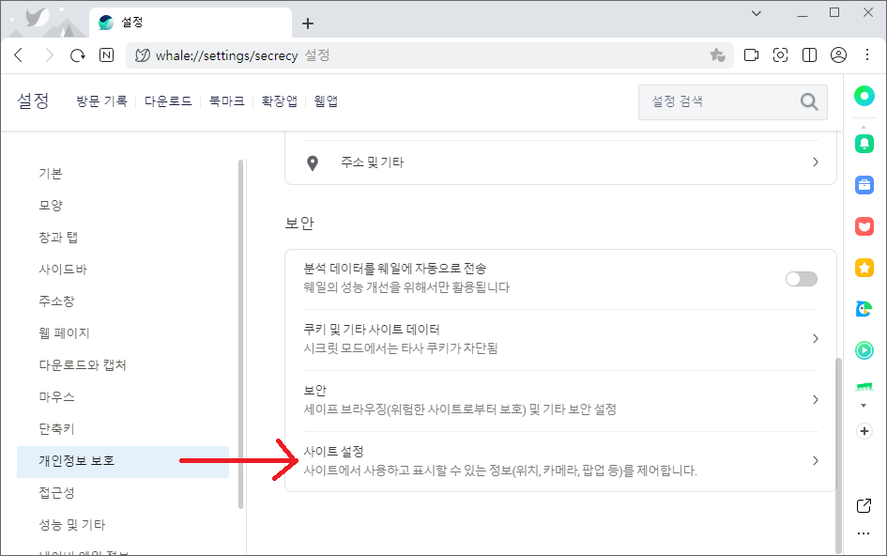Open the screen capture tool
The image size is (887, 556).
[780, 54]
